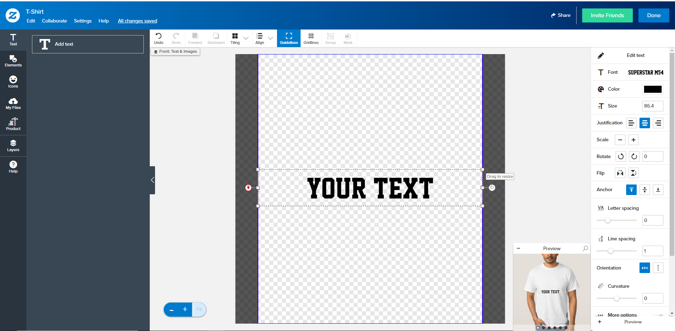Image resolution: width=675 pixels, height=331 pixels.
Task: Toggle the Guidelines option off
Action: pos(289,38)
